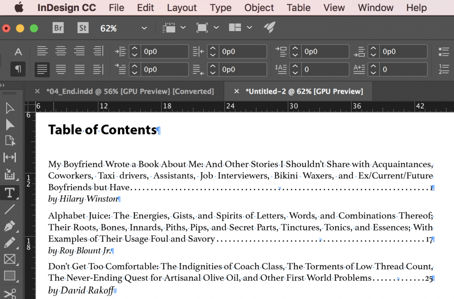Click the Left Indent 0p0 field
The width and height of the screenshot is (454, 299).
coord(164,51)
